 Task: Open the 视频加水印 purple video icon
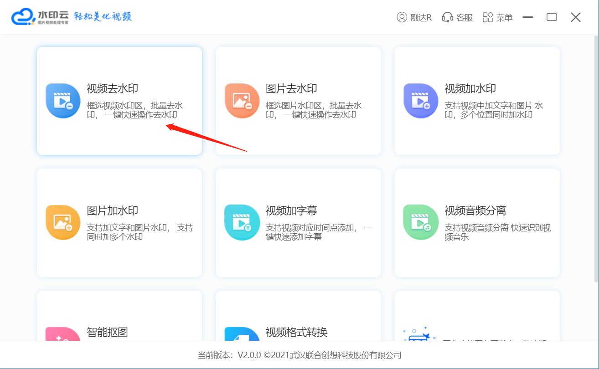pos(421,101)
